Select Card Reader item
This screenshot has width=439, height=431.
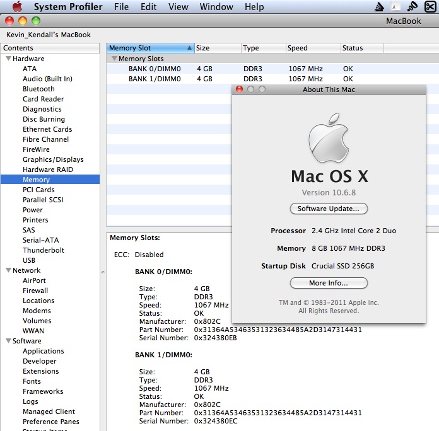[x=43, y=99]
